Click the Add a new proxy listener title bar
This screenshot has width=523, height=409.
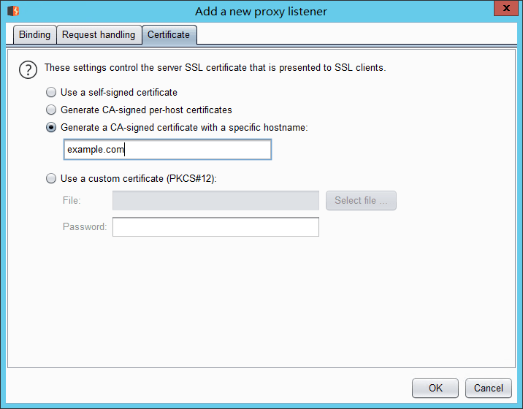pos(261,12)
